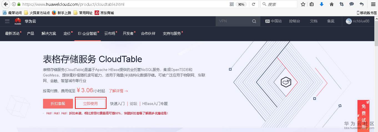Image resolution: width=378 pixels, height=132 pixels.
Task: Go back using the browser back arrow
Action: [5, 4]
